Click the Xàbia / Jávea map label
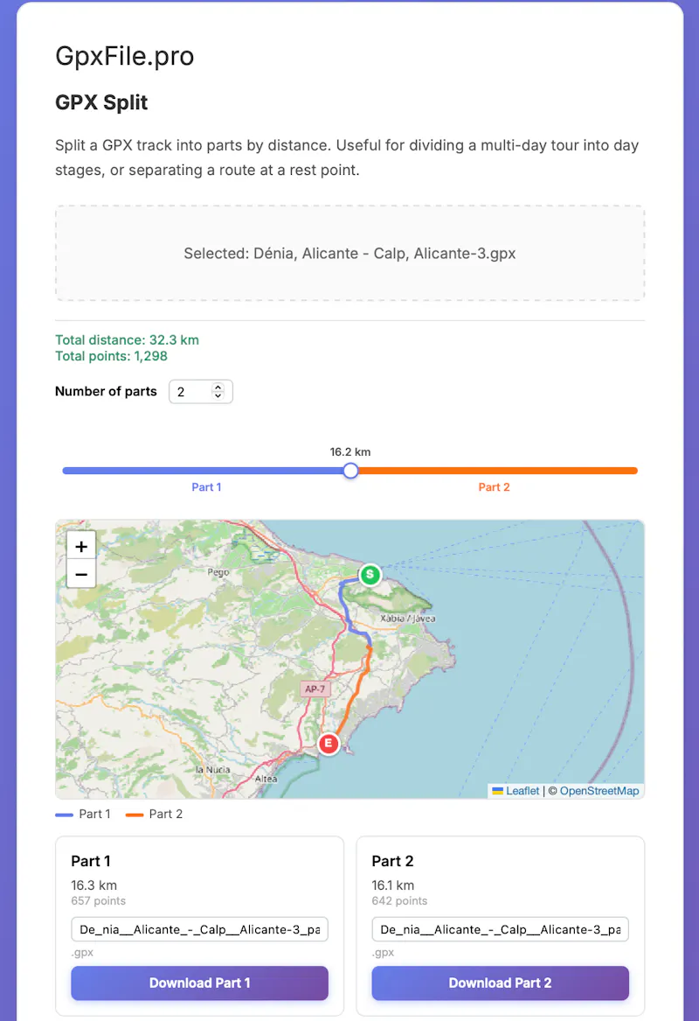 tap(408, 619)
